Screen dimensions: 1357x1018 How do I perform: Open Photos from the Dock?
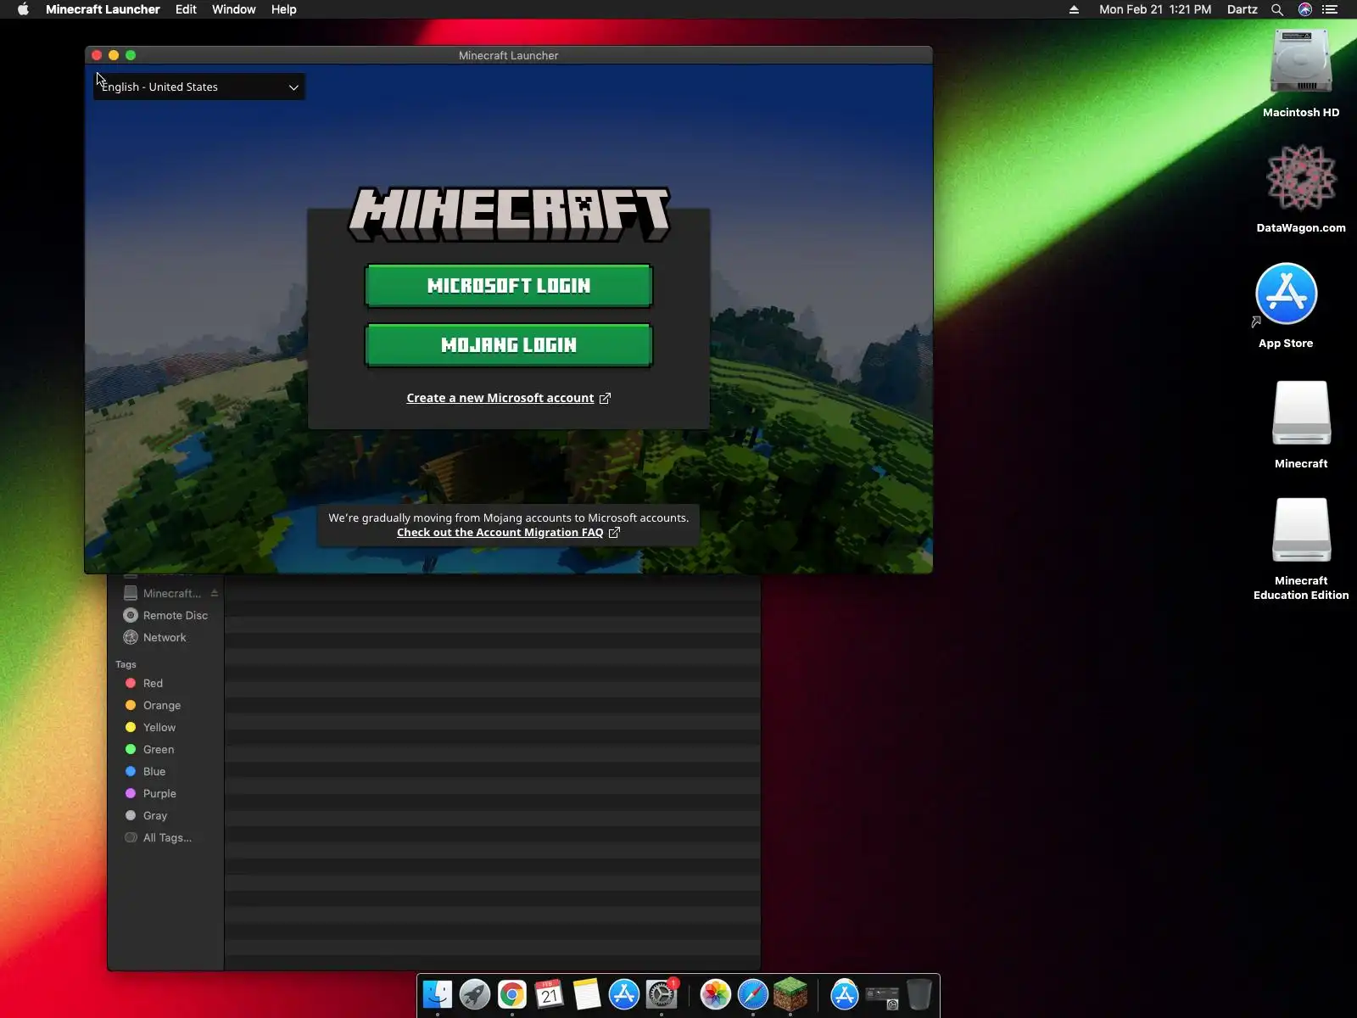716,994
